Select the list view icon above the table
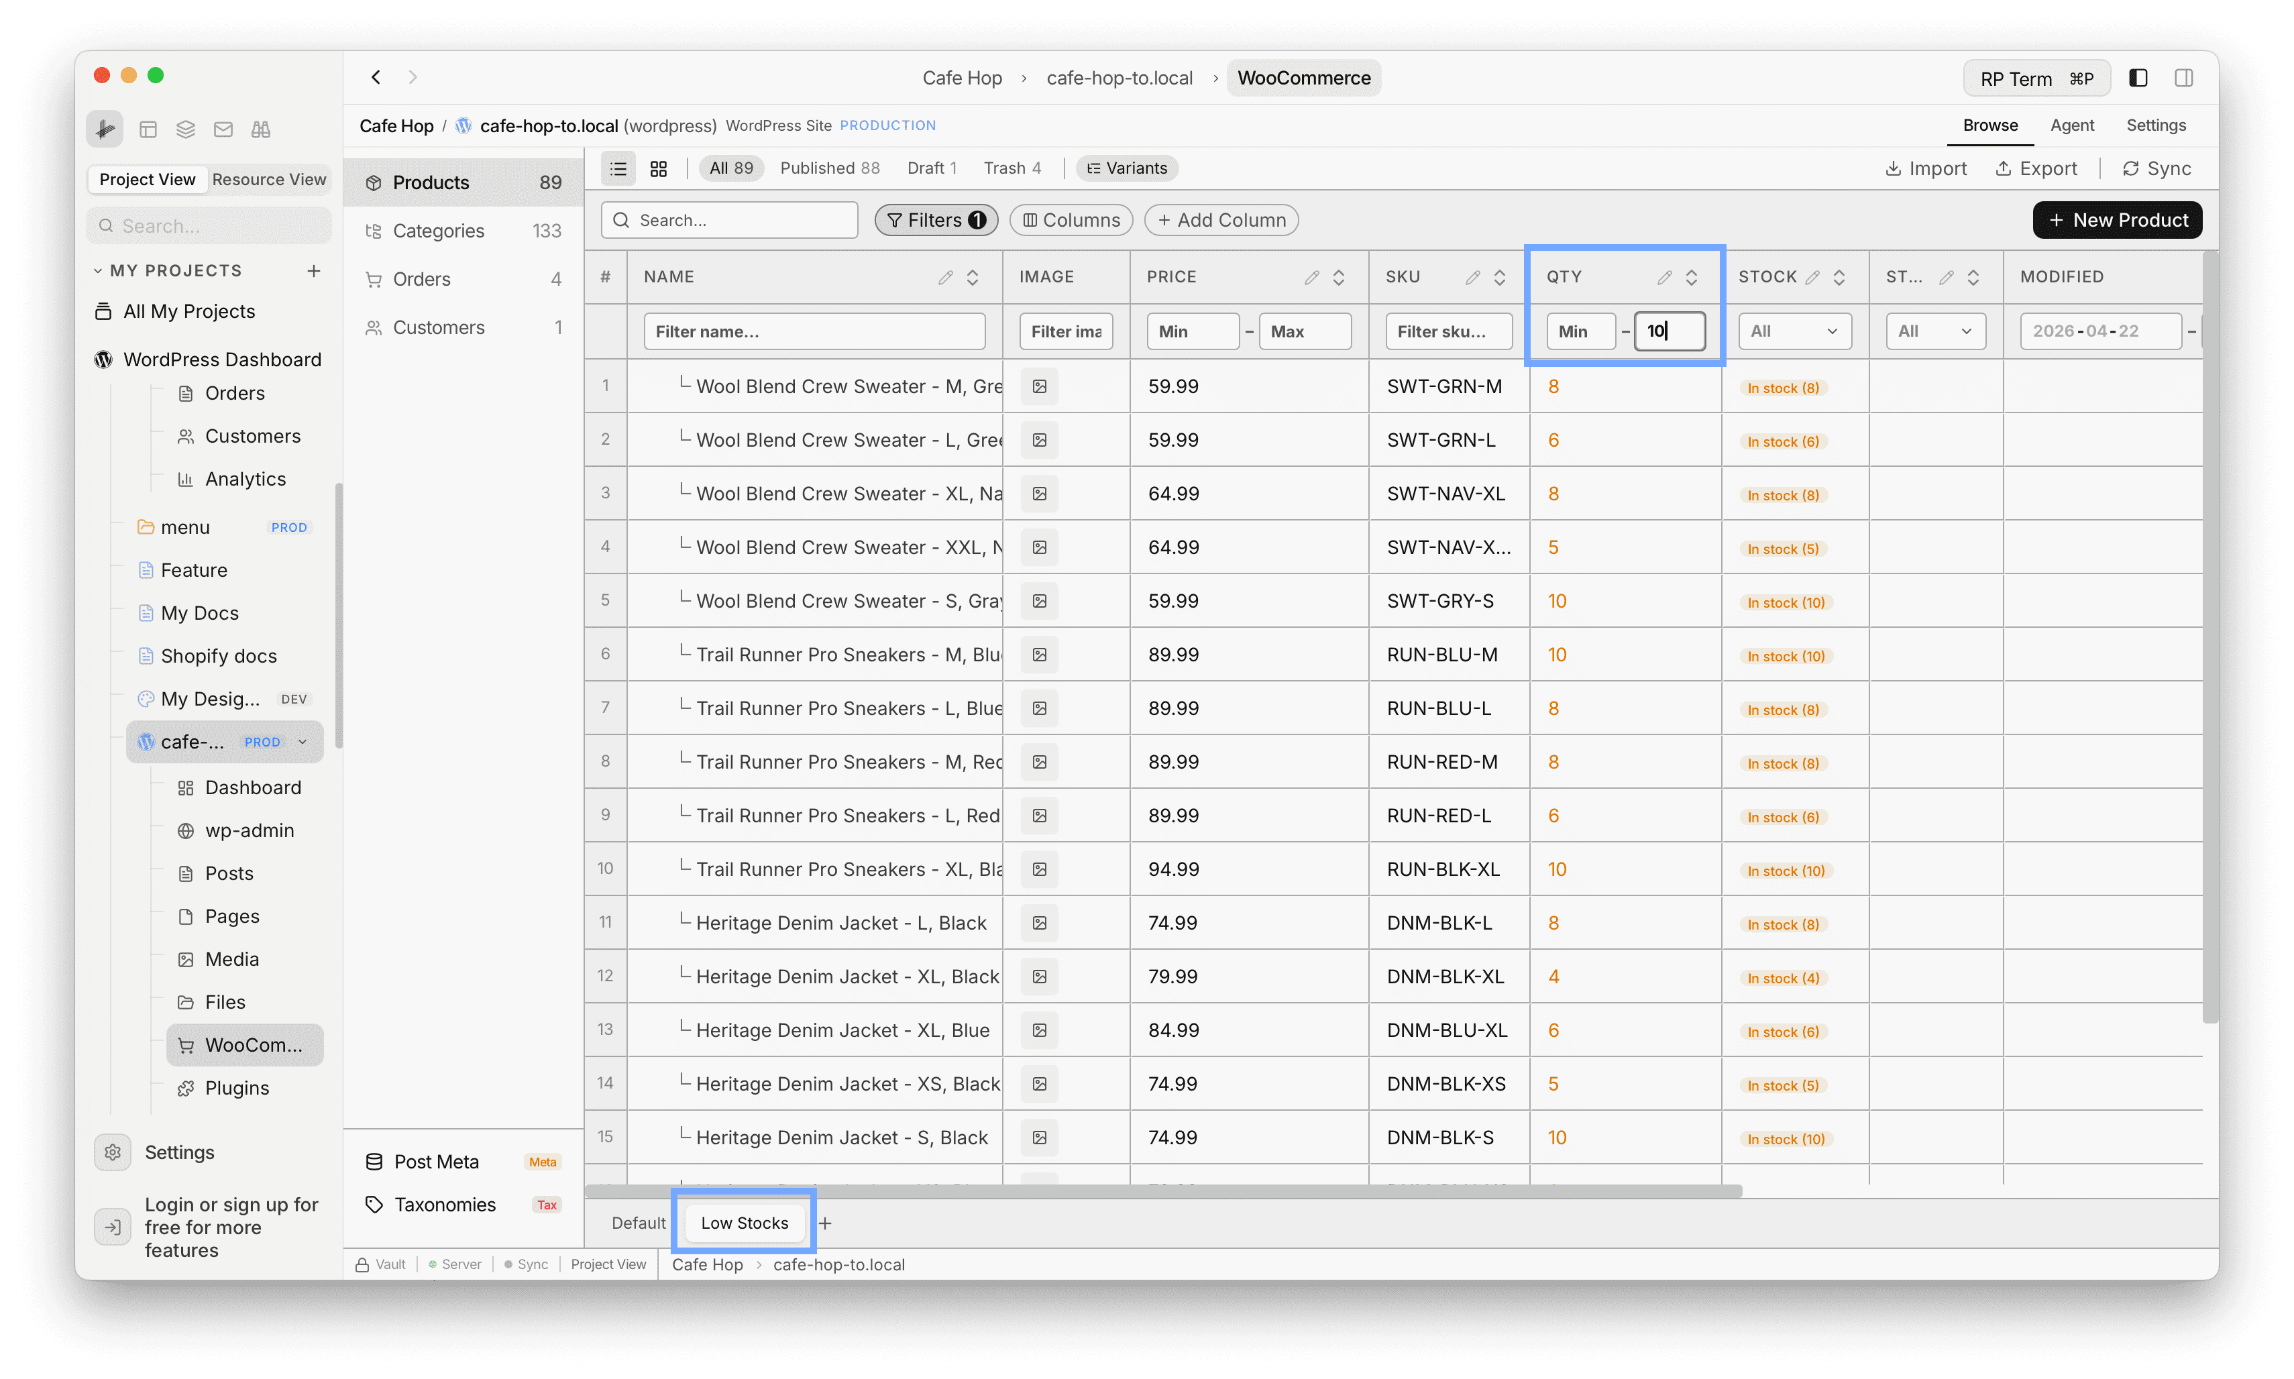 (x=618, y=168)
